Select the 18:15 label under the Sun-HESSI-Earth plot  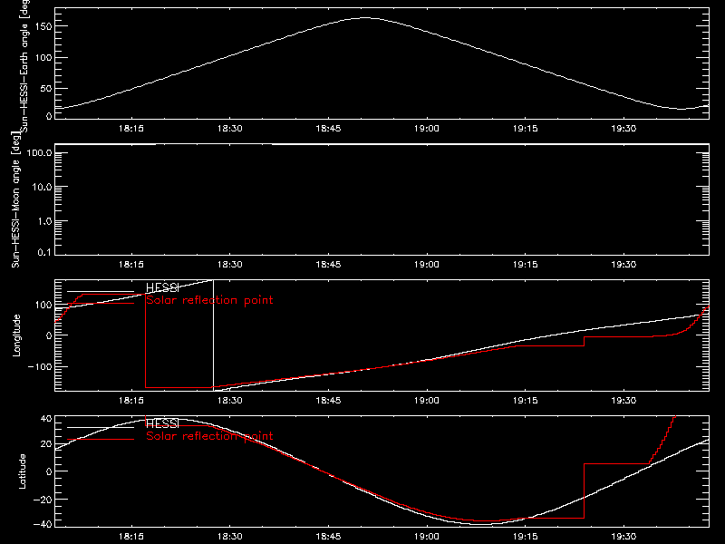click(x=131, y=128)
